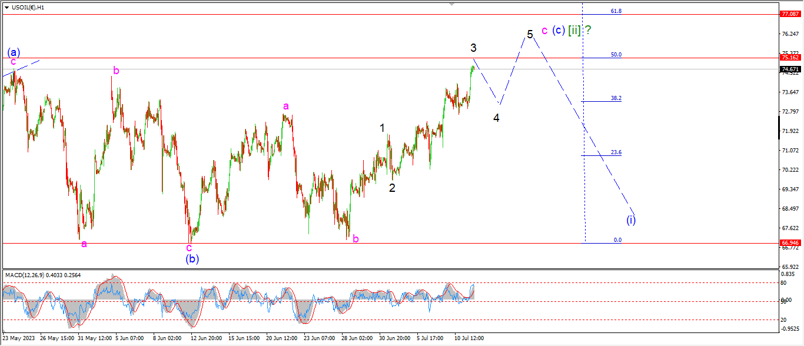Click the 66.946 red price level tag
804x346 pixels.
pos(789,242)
